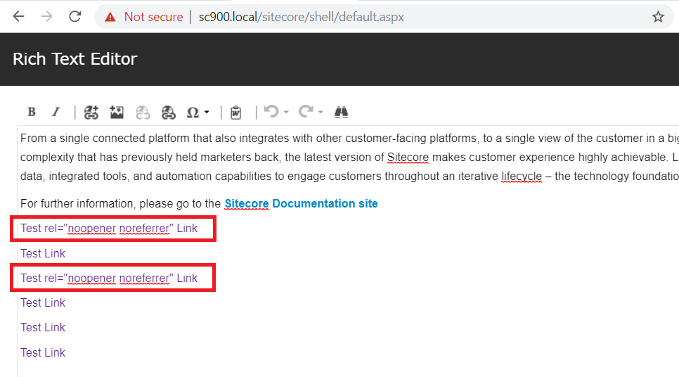
Task: Click the Omega Insert Symbol icon
Action: (193, 113)
